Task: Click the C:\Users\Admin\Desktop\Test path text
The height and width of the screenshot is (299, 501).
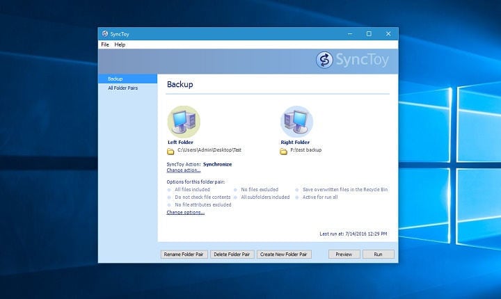Action: 209,149
